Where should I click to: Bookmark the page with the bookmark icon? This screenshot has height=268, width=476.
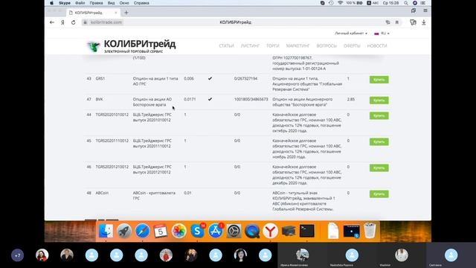[396, 22]
